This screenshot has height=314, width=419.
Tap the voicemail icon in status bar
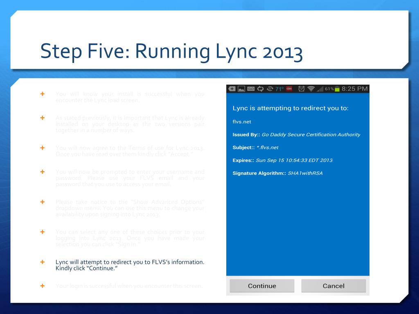click(x=251, y=89)
